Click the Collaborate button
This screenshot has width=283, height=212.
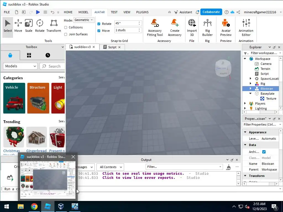click(x=211, y=12)
